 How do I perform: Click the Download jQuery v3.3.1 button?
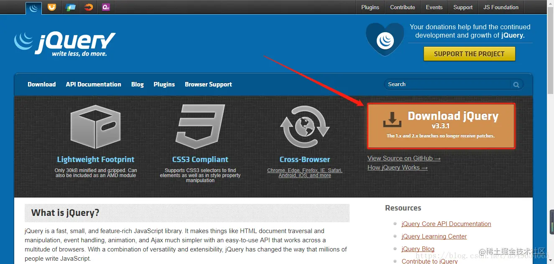[441, 126]
